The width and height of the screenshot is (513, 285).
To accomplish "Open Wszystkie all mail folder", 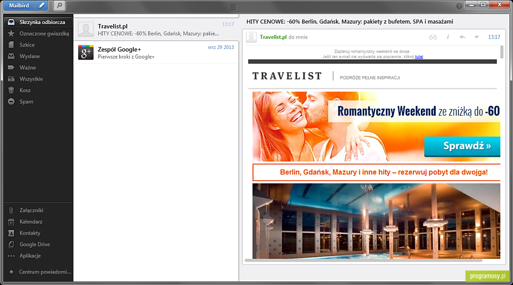I will point(38,79).
